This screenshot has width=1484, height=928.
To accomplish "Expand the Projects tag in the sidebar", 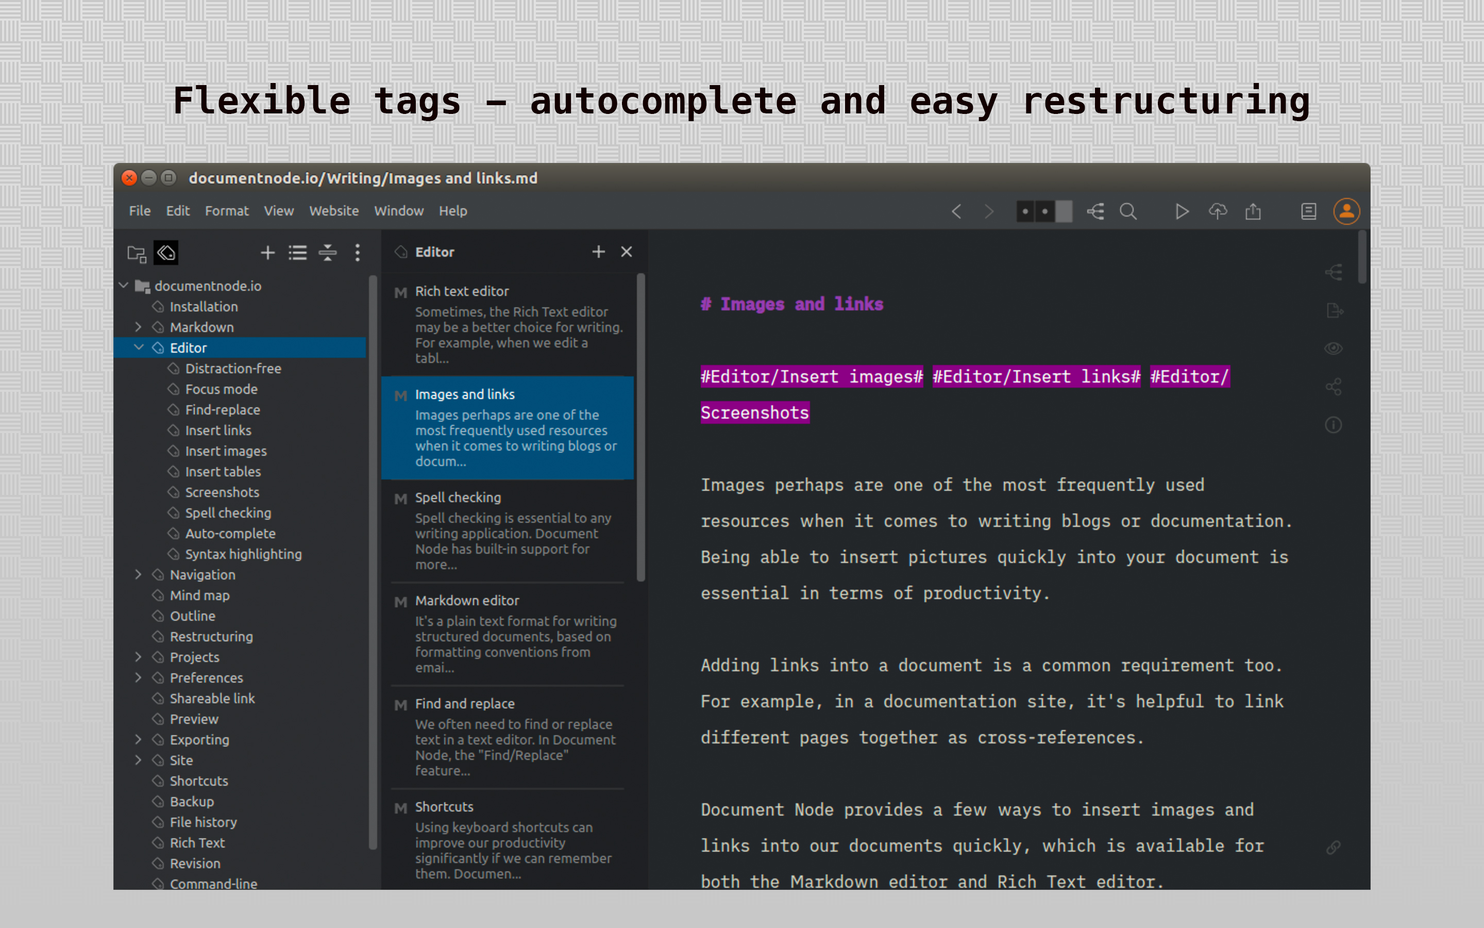I will coord(139,657).
